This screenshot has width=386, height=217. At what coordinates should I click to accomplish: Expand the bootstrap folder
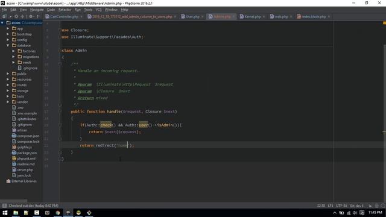(8, 34)
